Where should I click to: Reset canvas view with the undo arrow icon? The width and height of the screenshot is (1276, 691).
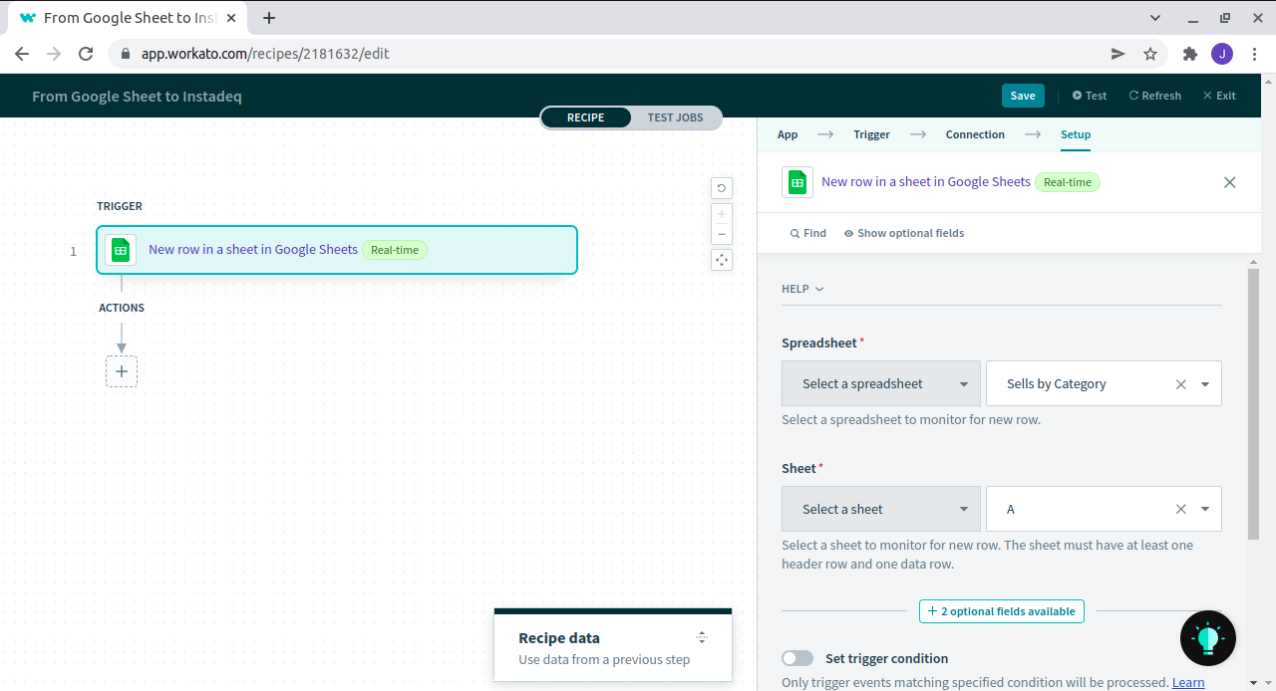tap(722, 188)
